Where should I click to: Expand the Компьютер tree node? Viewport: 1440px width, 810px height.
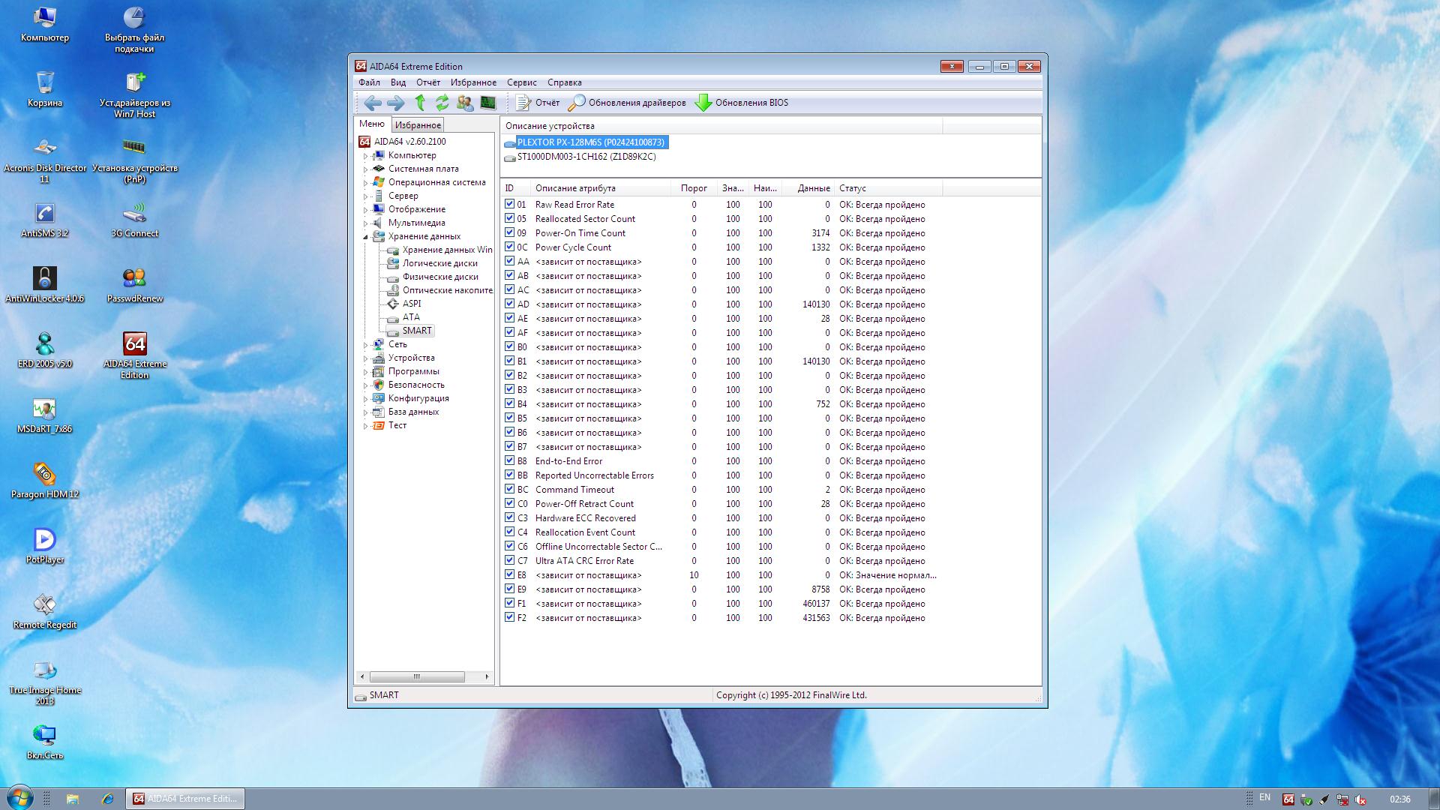366,156
